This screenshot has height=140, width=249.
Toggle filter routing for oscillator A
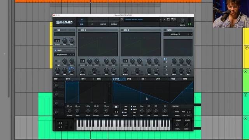pos(165,59)
